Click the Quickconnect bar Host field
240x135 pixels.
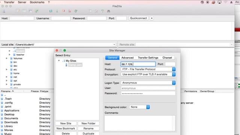[22, 18]
